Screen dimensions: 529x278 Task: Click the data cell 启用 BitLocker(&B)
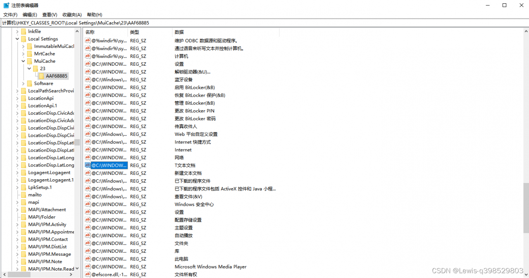tap(195, 88)
